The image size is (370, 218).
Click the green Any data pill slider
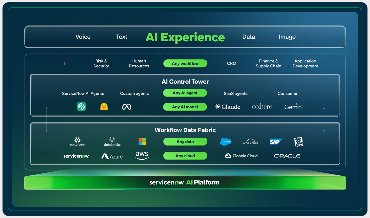tap(185, 142)
